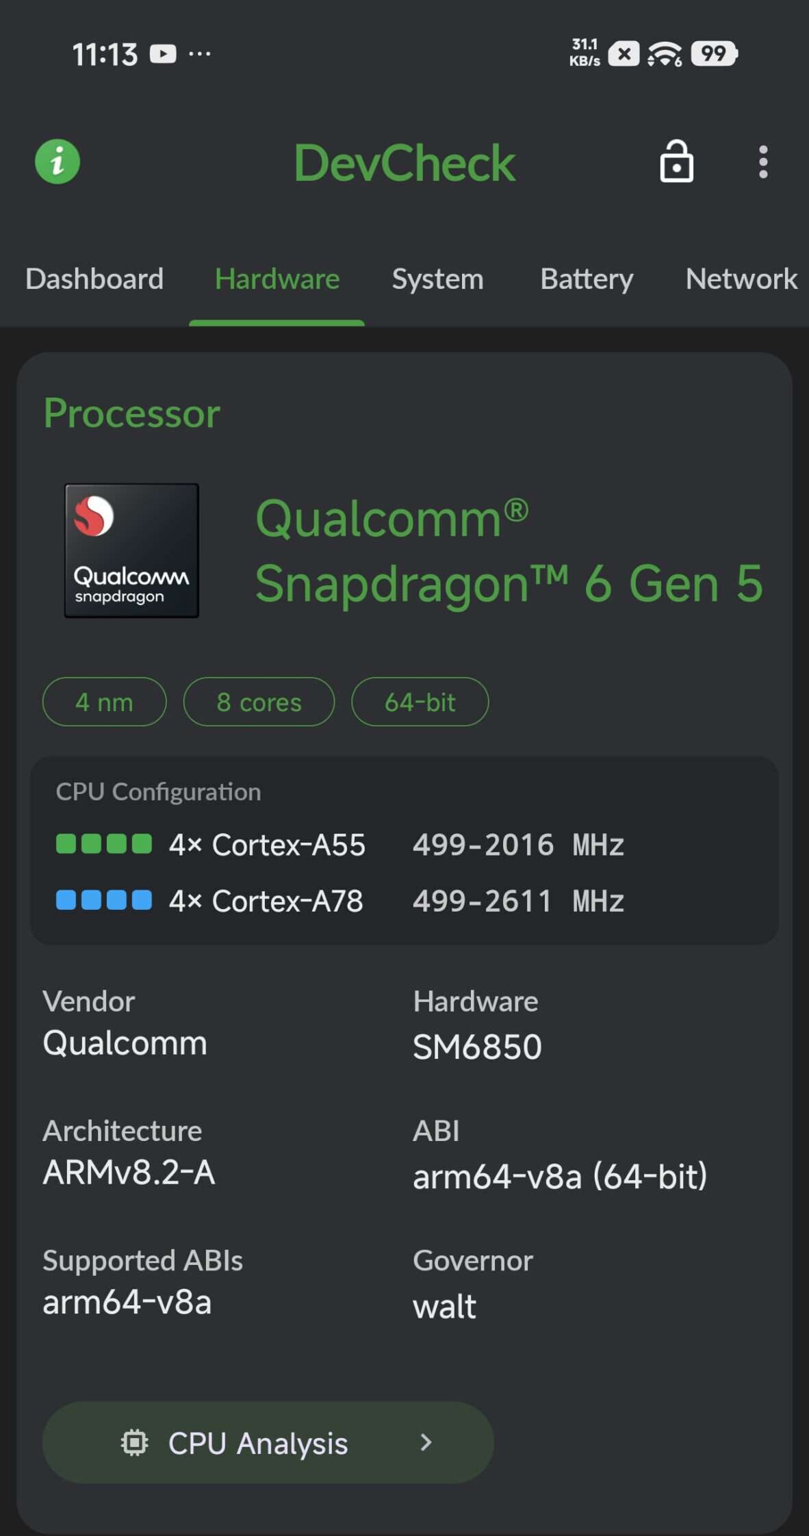809x1536 pixels.
Task: Tap the YouTube notification icon in status bar
Action: click(x=163, y=53)
